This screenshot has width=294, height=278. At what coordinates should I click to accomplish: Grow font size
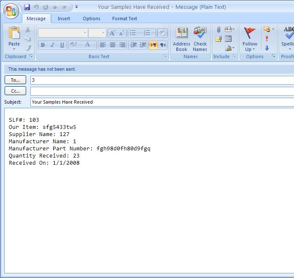tap(112, 33)
